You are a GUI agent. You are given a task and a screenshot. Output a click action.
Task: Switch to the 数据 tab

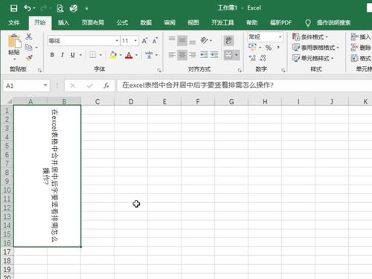click(x=146, y=23)
